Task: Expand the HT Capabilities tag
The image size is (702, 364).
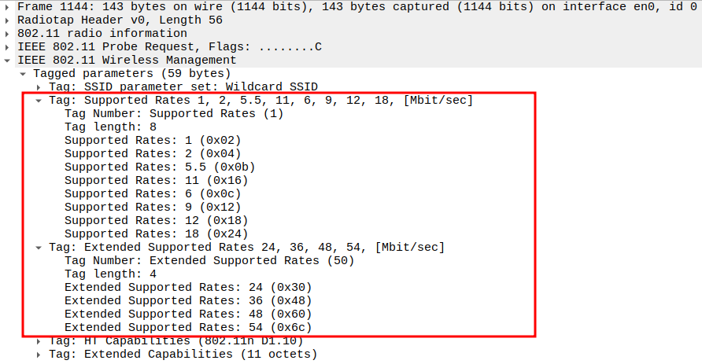Action: pyautogui.click(x=39, y=341)
